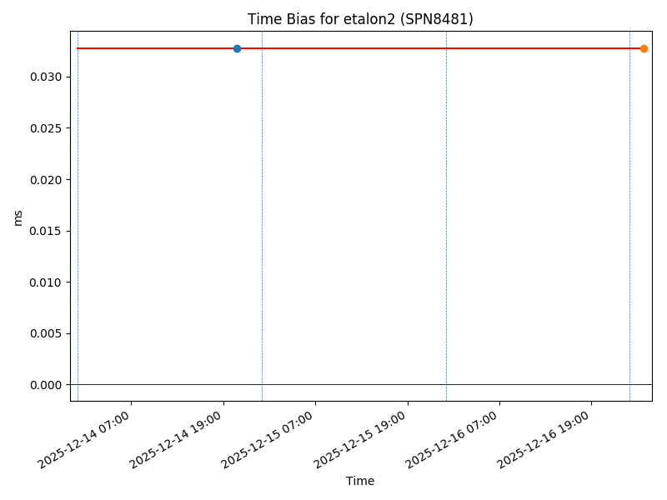
Task: Click the blue data point marker
Action: coord(237,48)
